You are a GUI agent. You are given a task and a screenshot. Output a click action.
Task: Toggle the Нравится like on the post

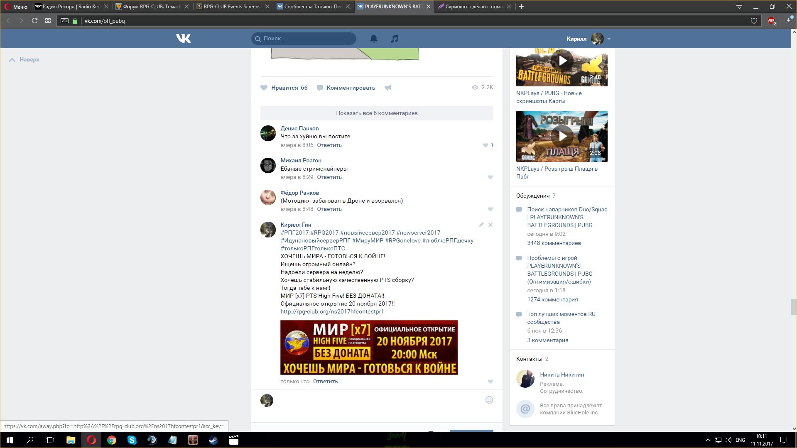[284, 88]
